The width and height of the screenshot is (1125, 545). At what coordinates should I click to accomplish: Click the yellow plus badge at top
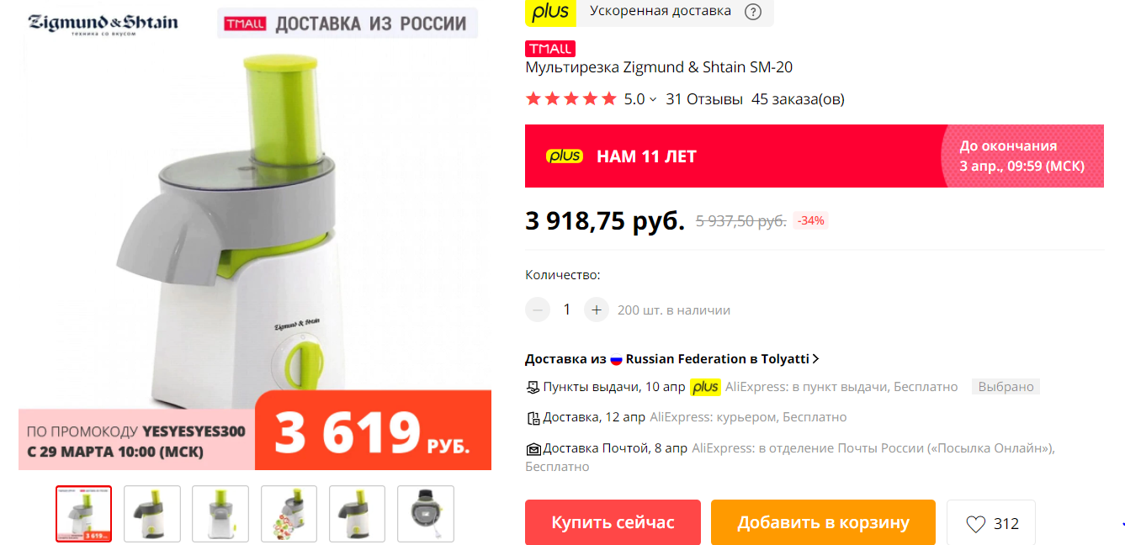tap(551, 12)
